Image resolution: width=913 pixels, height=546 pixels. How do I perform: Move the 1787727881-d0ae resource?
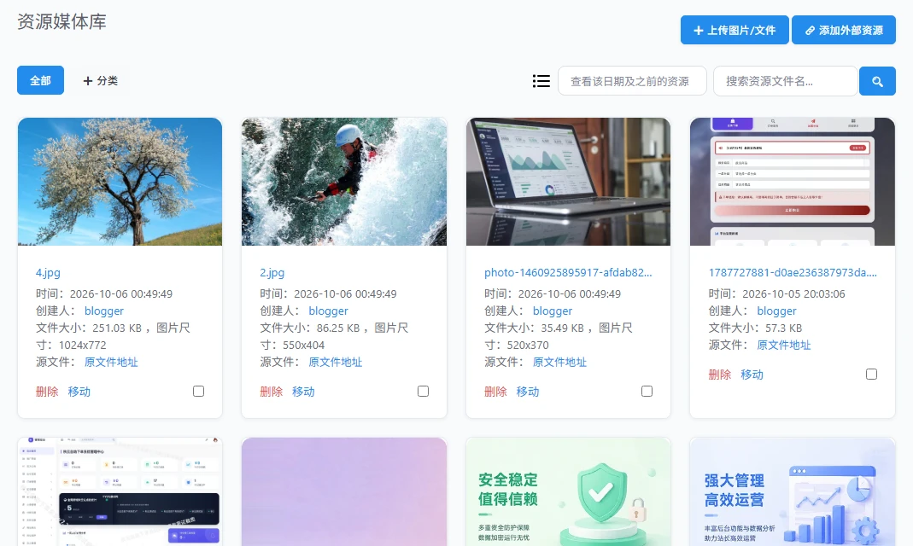pos(752,375)
